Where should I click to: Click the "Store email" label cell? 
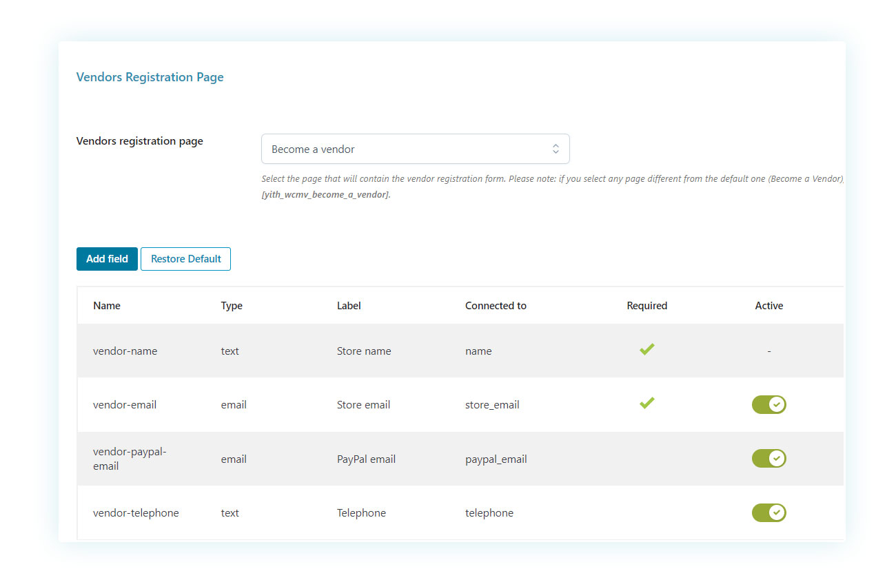[363, 405]
